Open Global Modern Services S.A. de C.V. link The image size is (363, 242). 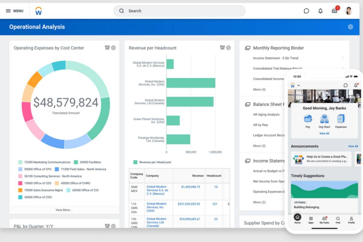click(158, 190)
